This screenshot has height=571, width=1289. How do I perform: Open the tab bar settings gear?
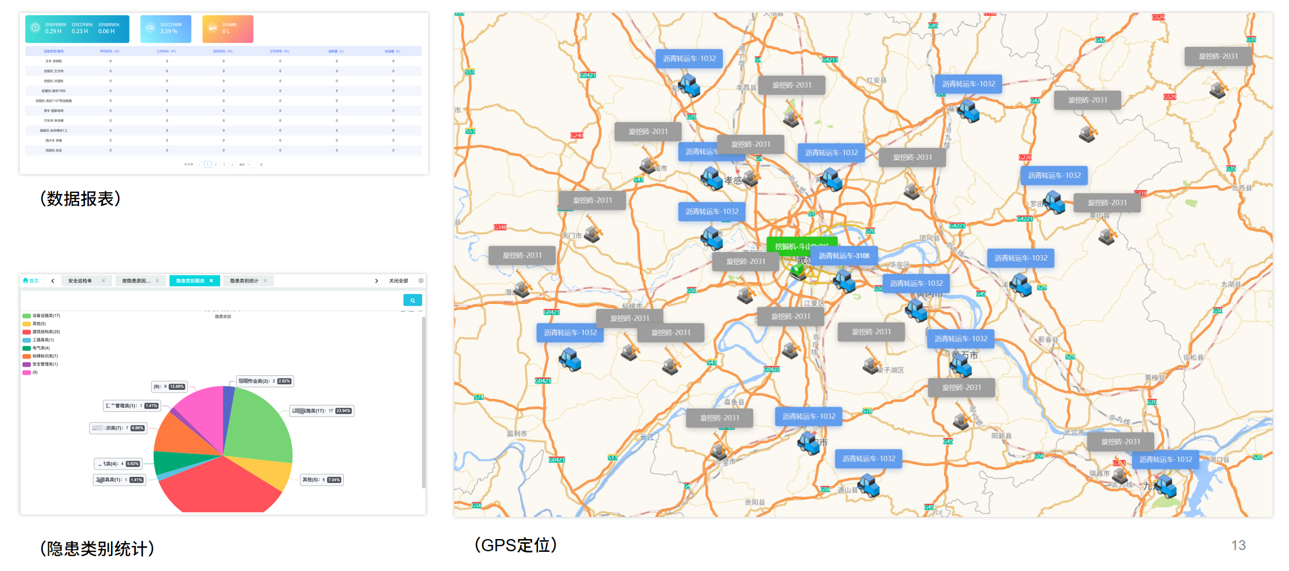(x=421, y=281)
